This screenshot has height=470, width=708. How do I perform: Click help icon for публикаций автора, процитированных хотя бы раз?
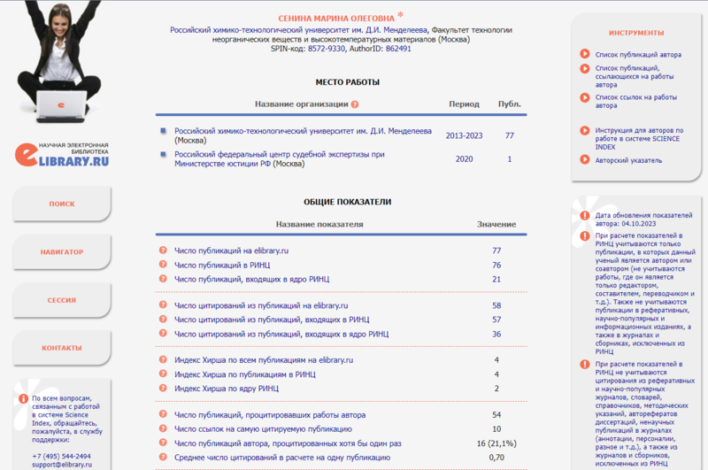coord(163,443)
